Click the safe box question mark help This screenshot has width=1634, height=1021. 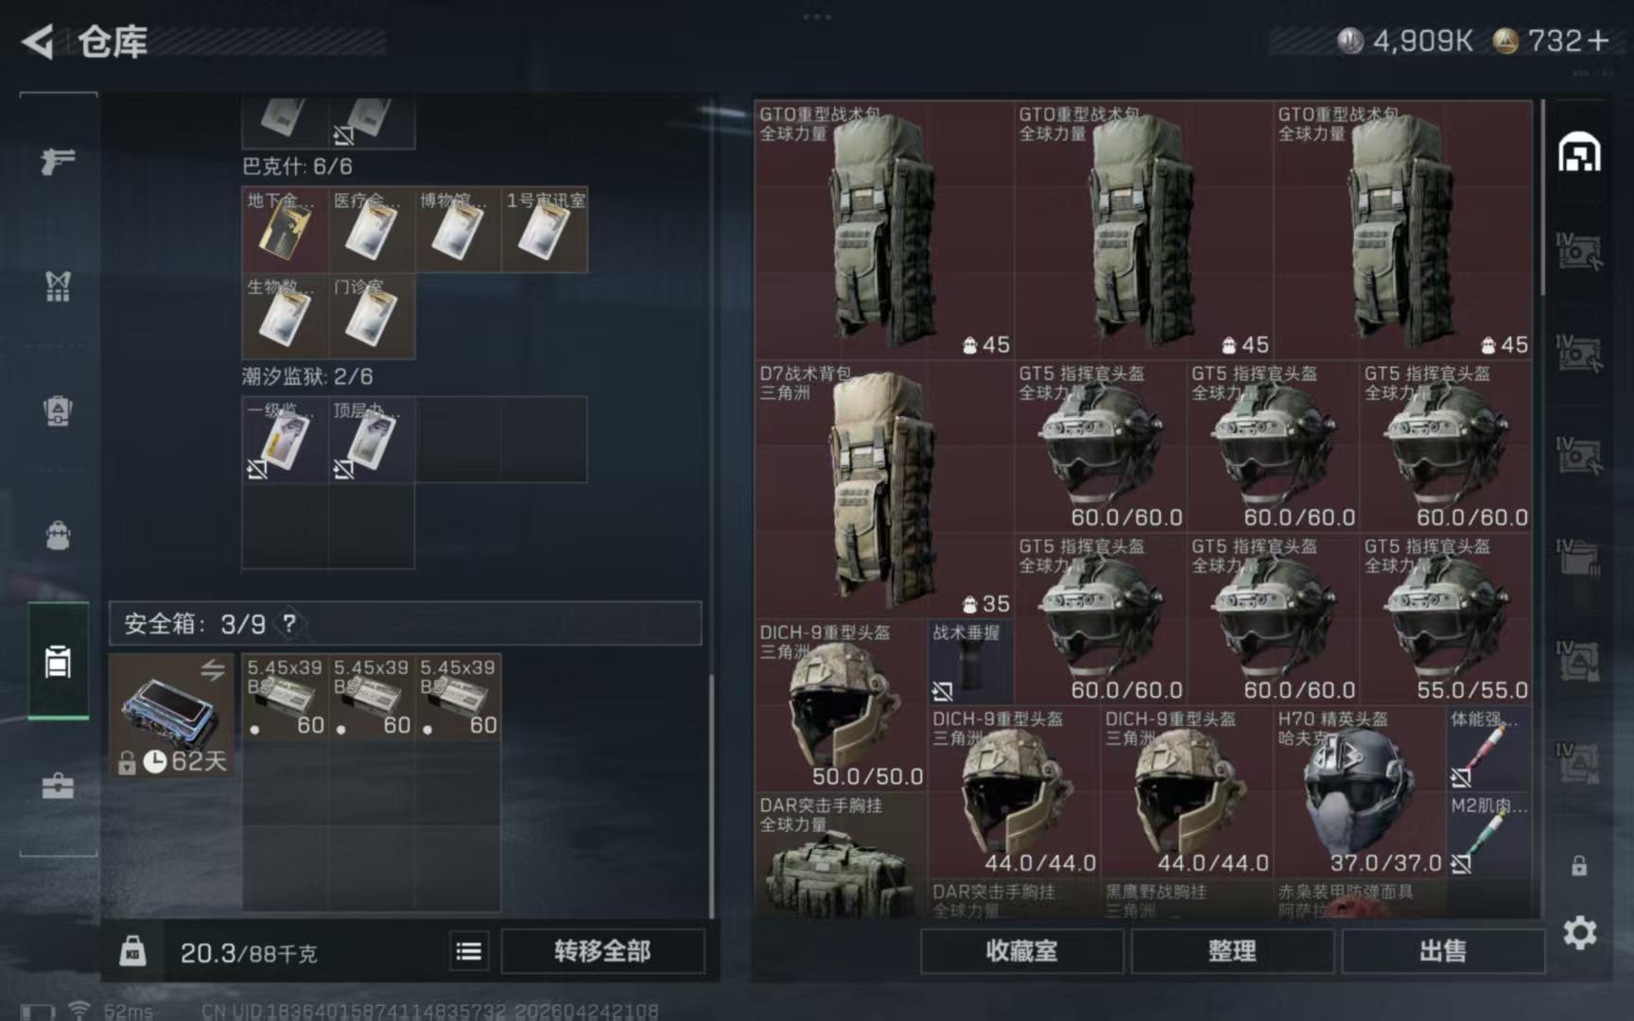(x=289, y=623)
